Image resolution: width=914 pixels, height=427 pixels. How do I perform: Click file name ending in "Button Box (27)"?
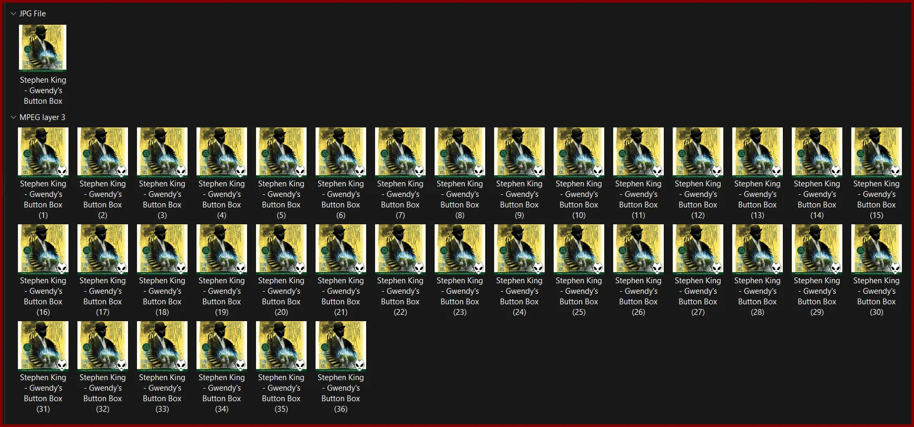coord(698,296)
